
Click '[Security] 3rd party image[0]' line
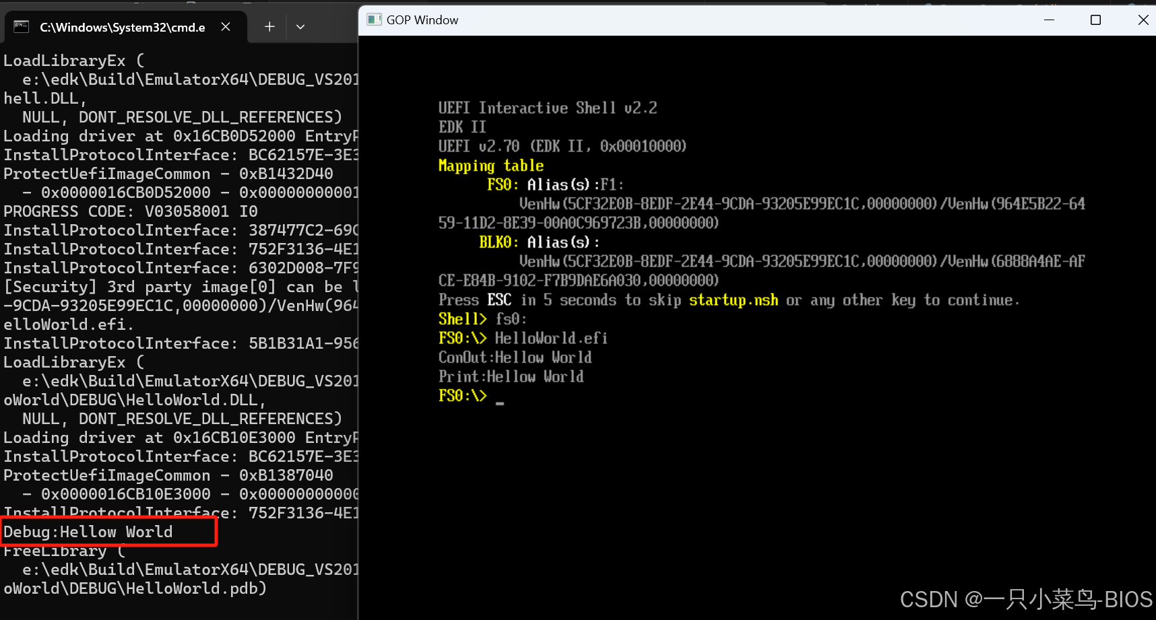(x=181, y=287)
